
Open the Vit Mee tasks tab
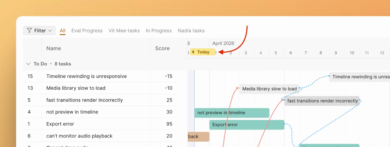tap(124, 31)
